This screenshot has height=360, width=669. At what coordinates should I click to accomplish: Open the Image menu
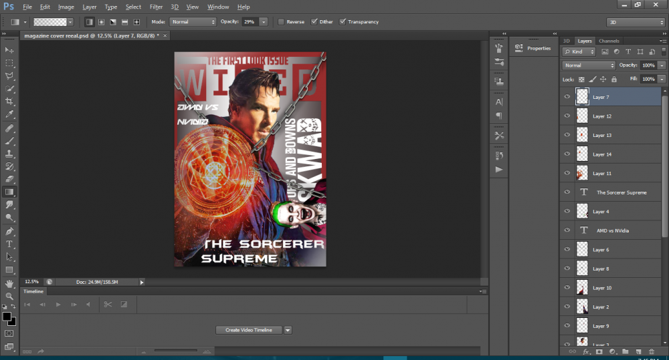[66, 7]
